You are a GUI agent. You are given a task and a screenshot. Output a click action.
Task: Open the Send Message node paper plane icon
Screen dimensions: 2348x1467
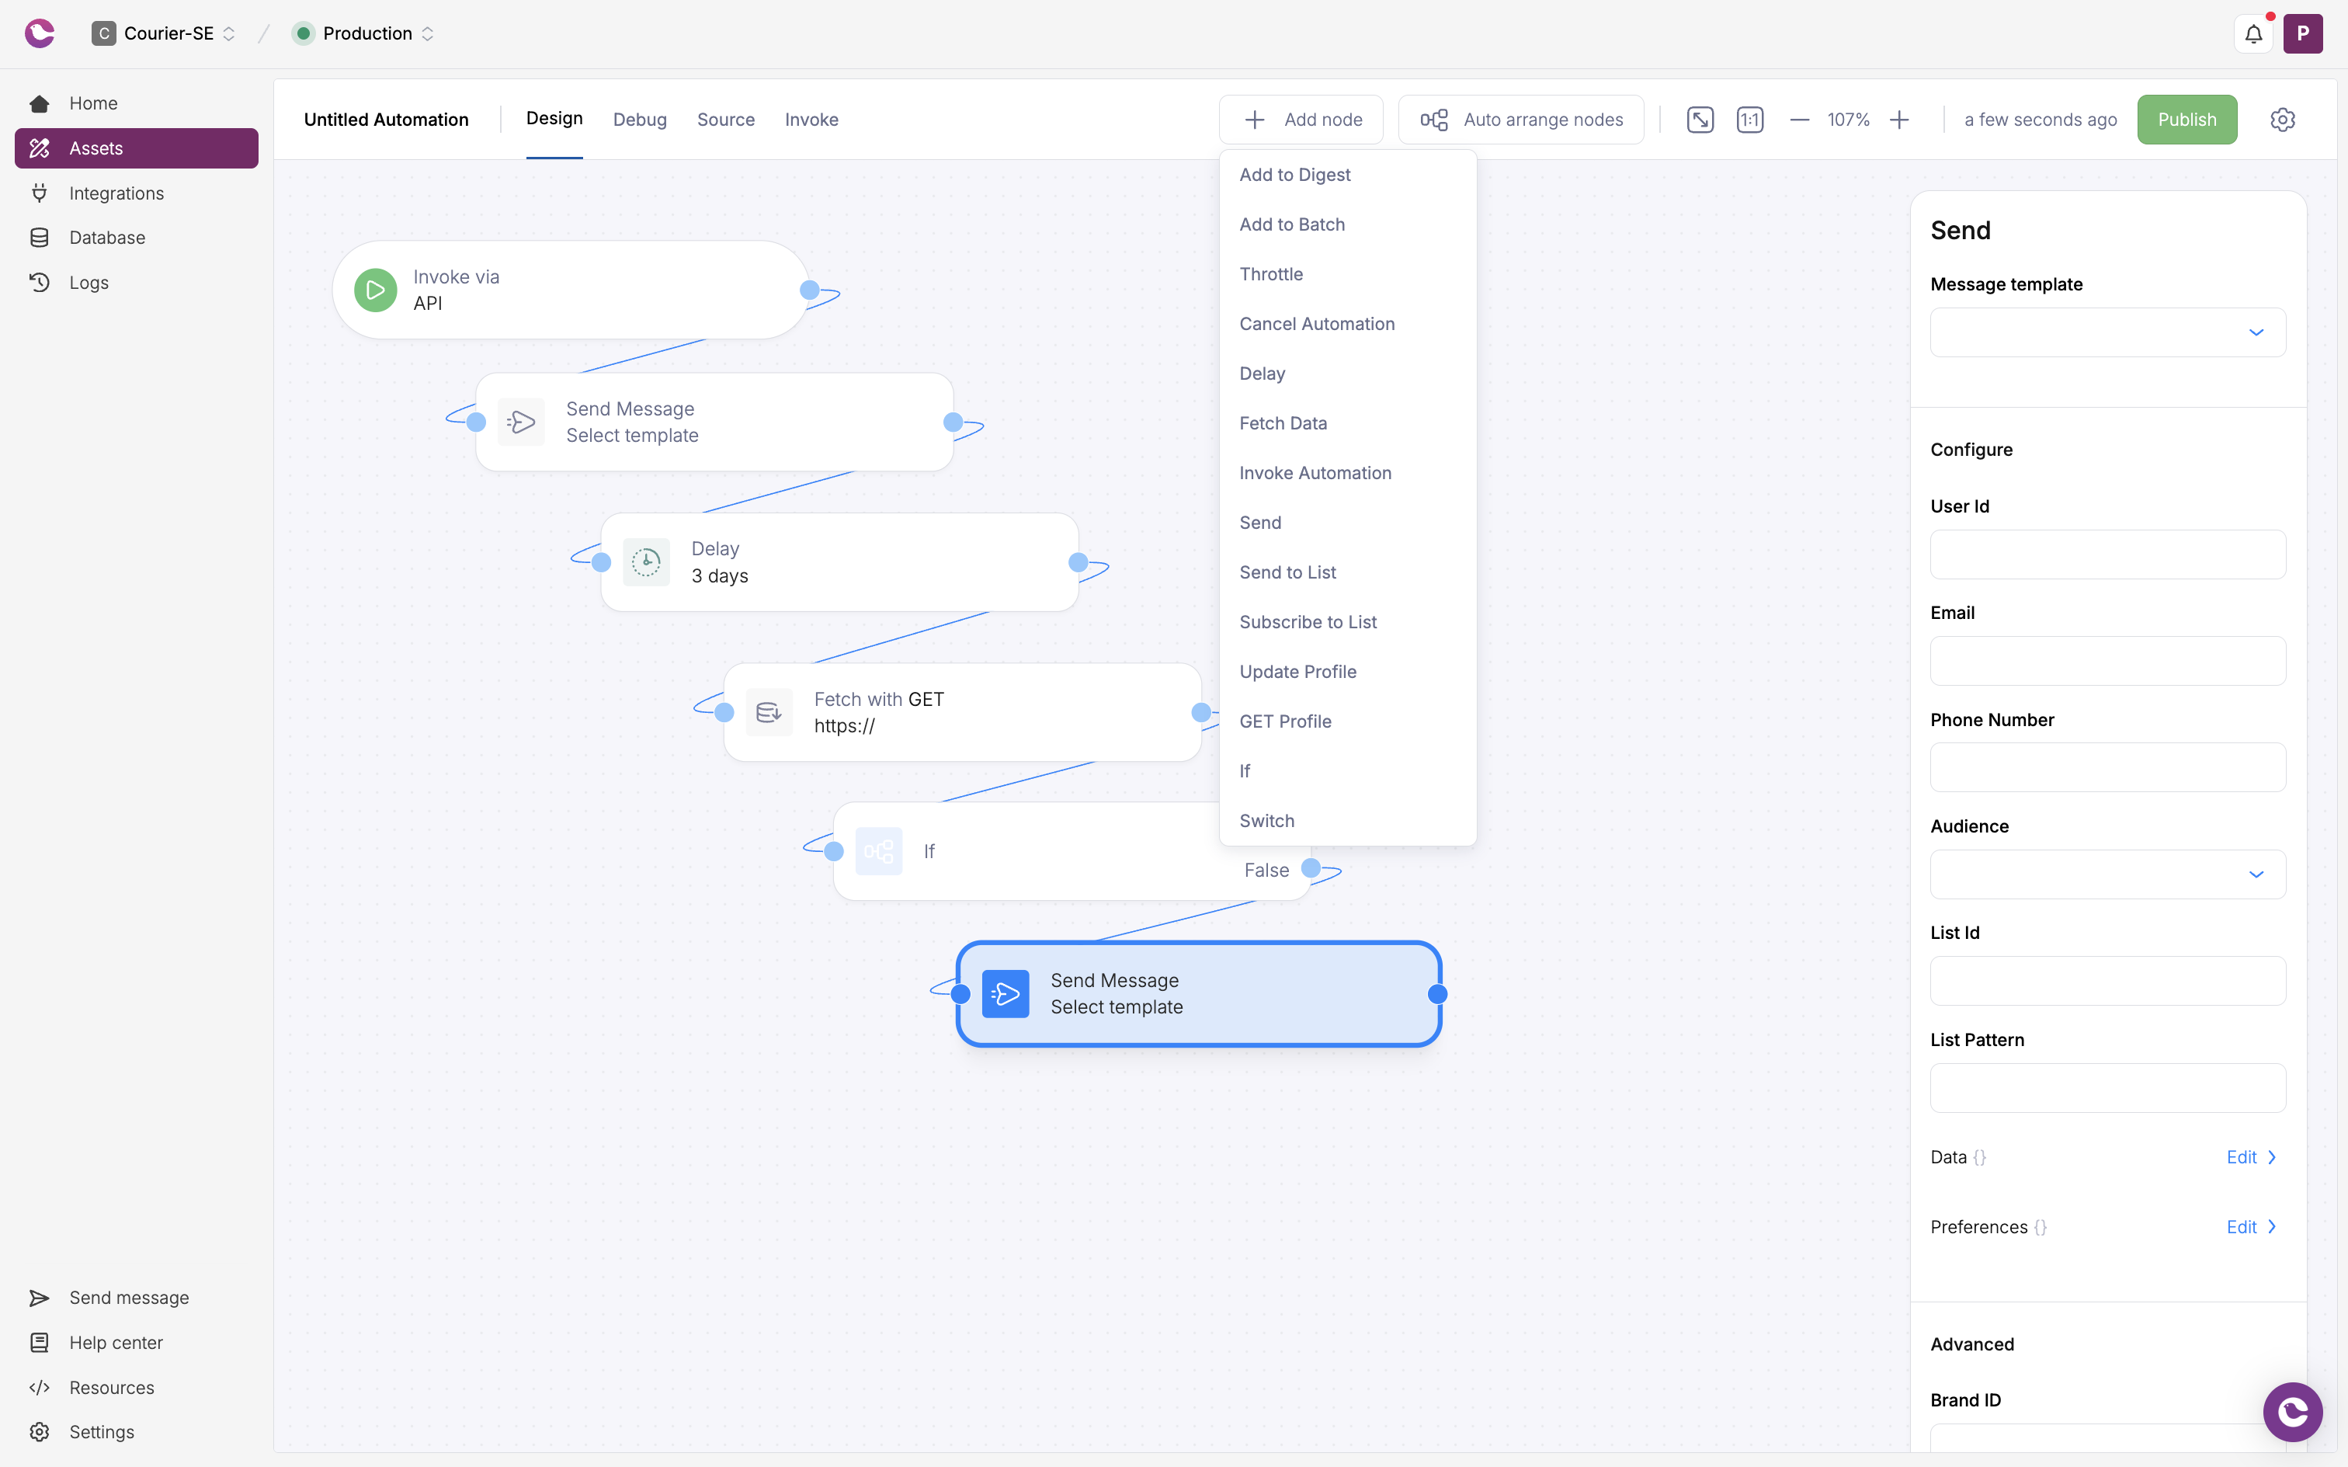click(521, 421)
